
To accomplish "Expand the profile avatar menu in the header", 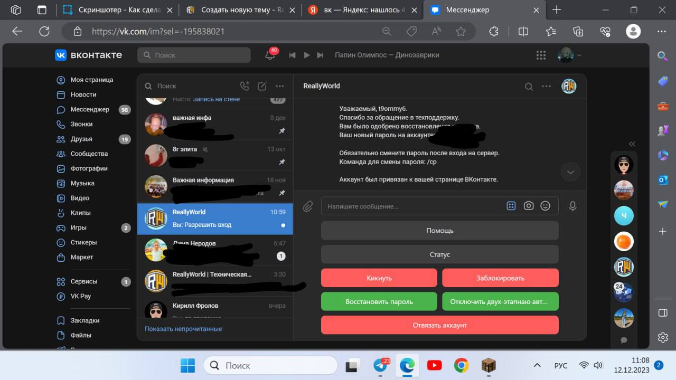I will [570, 55].
